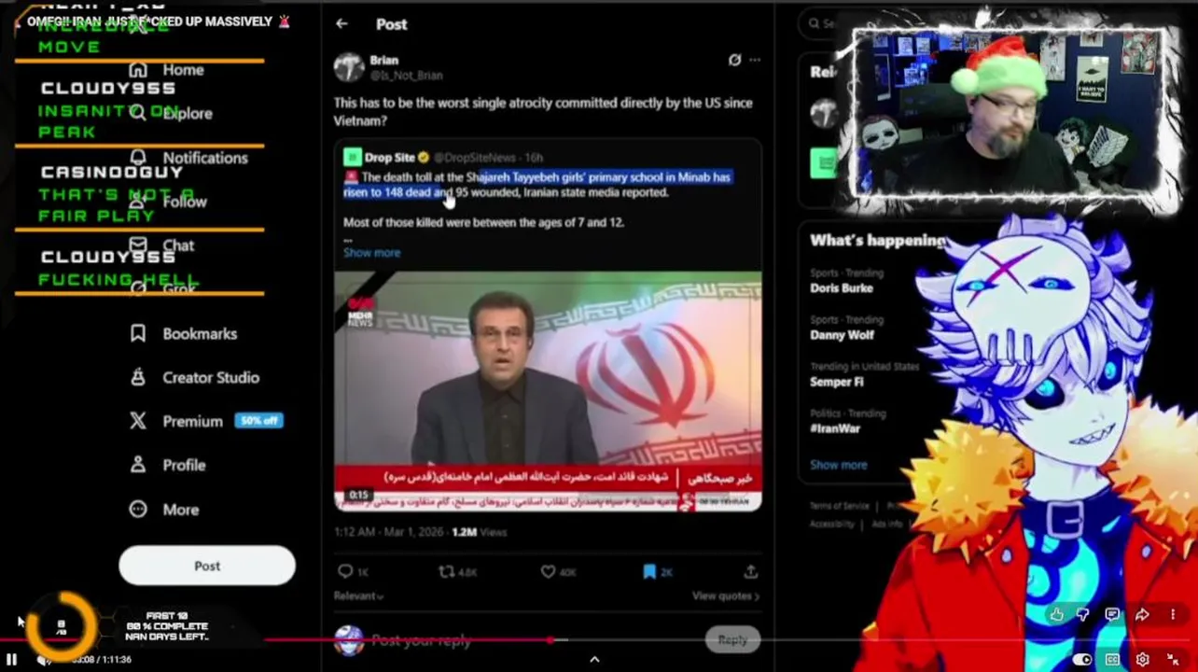Click the Terms of Service footer link
This screenshot has width=1198, height=672.
click(x=840, y=506)
